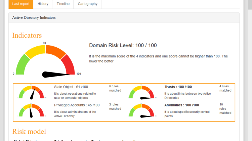The width and height of the screenshot is (252, 141).
Task: Click '6 rules matched' beside Stale Object
Action: click(x=115, y=88)
